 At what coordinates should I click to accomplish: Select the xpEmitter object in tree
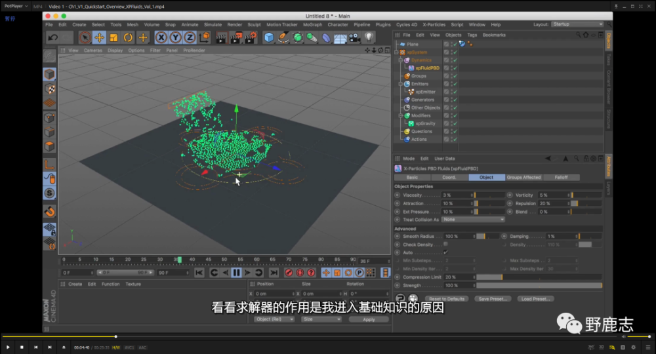coord(426,92)
